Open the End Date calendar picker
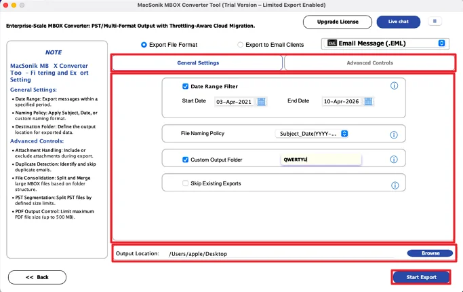 (368, 101)
